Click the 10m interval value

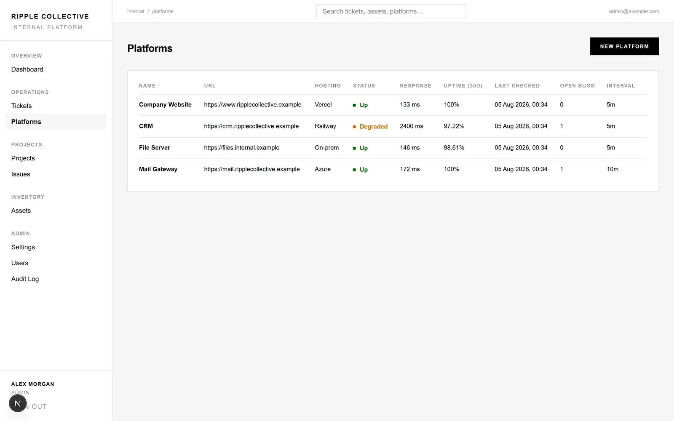(x=612, y=169)
